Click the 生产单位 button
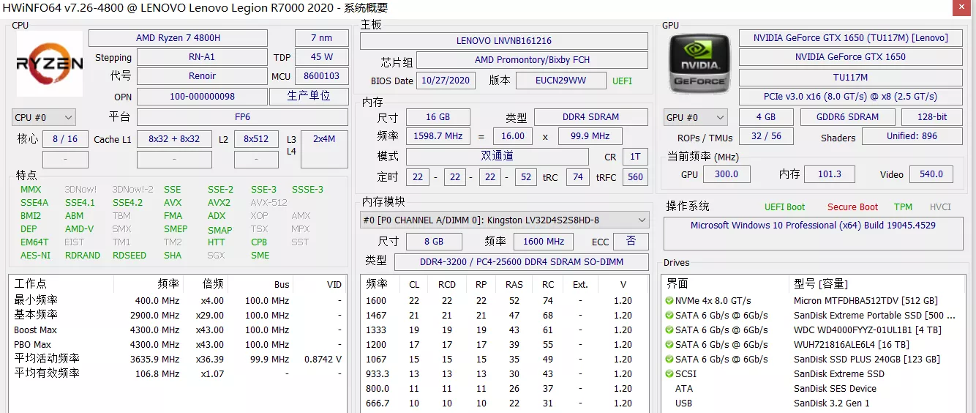This screenshot has width=976, height=413. (x=308, y=96)
